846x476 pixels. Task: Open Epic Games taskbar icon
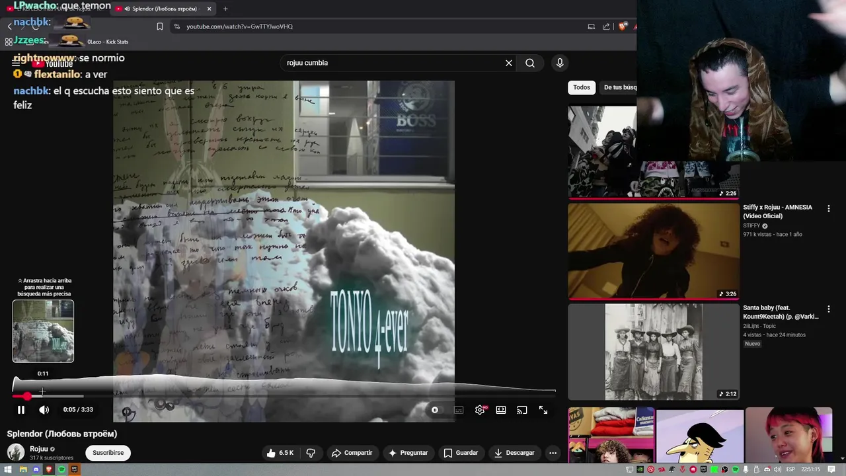74,469
